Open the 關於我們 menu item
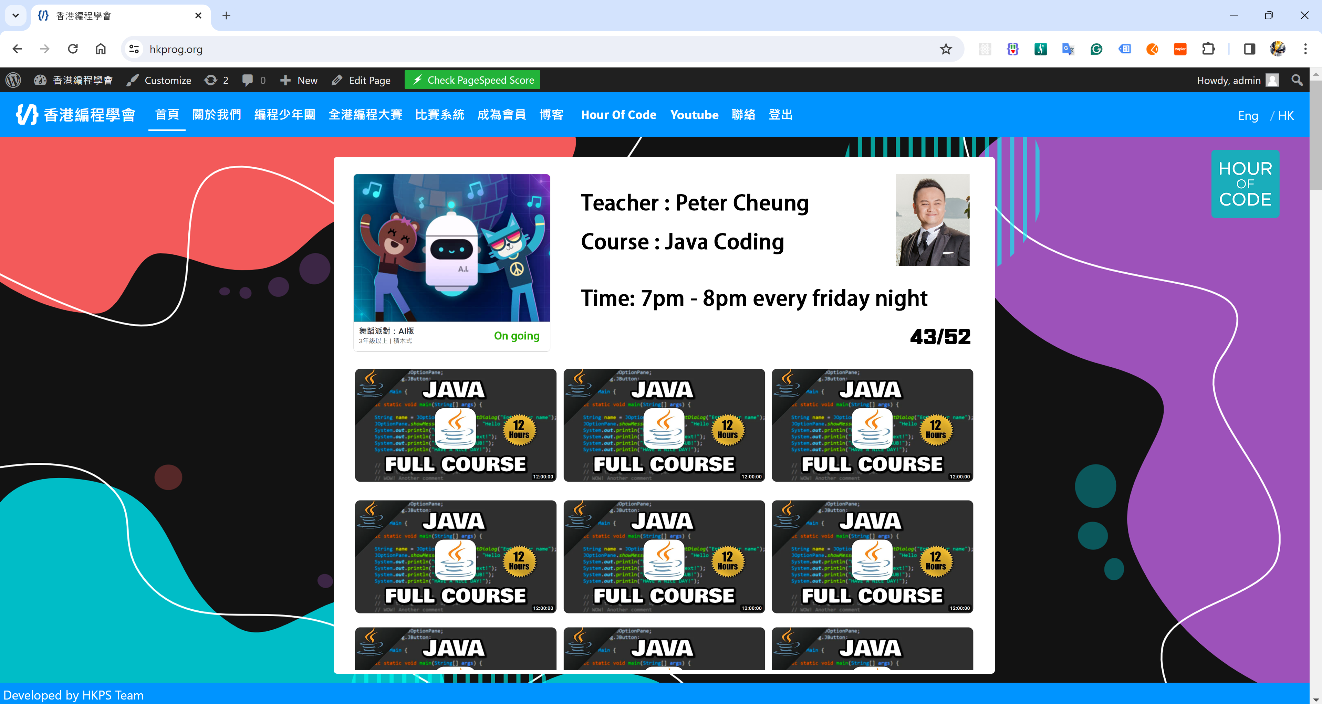Image resolution: width=1322 pixels, height=704 pixels. (x=217, y=114)
